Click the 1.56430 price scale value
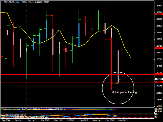 (159, 53)
